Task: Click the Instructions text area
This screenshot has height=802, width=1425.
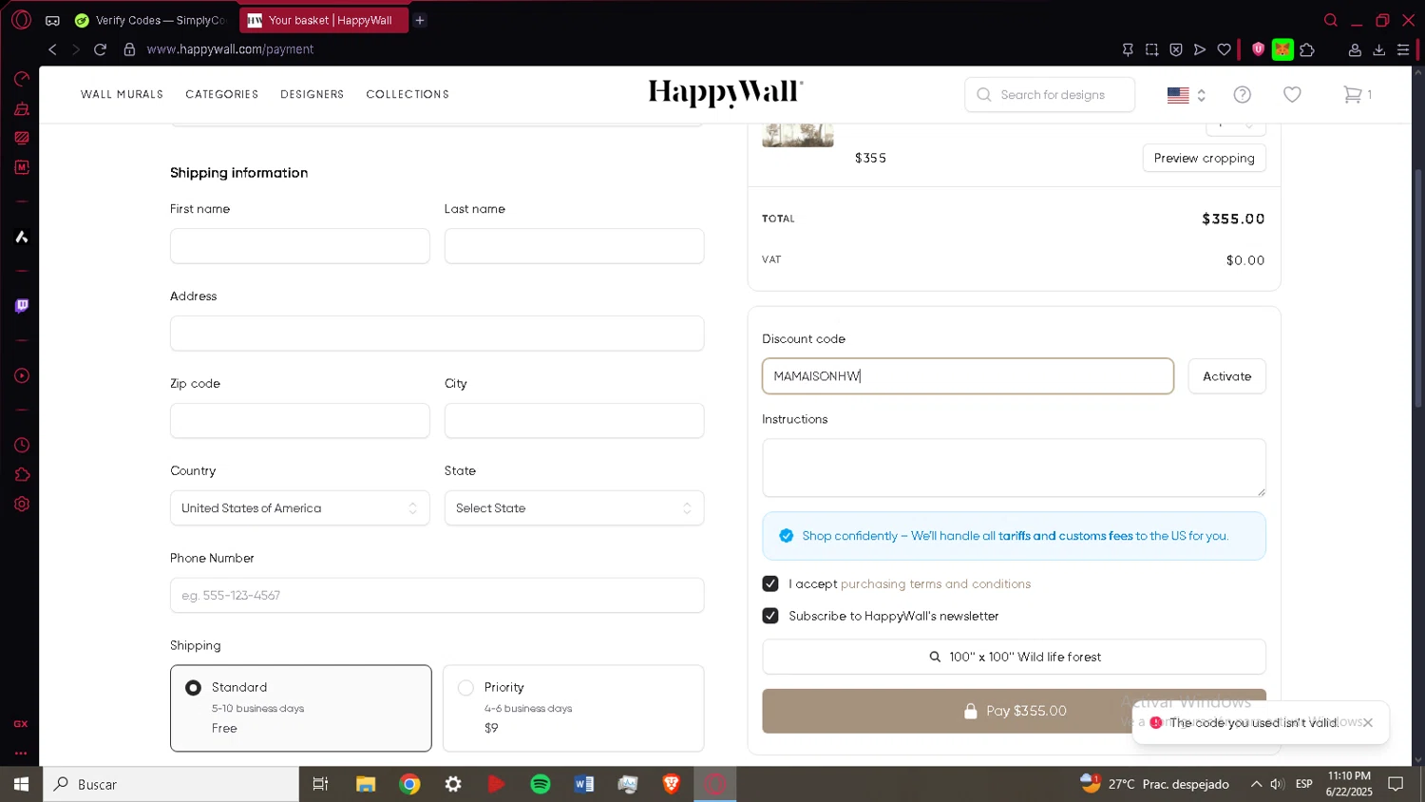Action: (1014, 468)
